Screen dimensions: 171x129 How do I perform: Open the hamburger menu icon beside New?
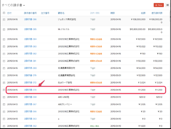168,5
